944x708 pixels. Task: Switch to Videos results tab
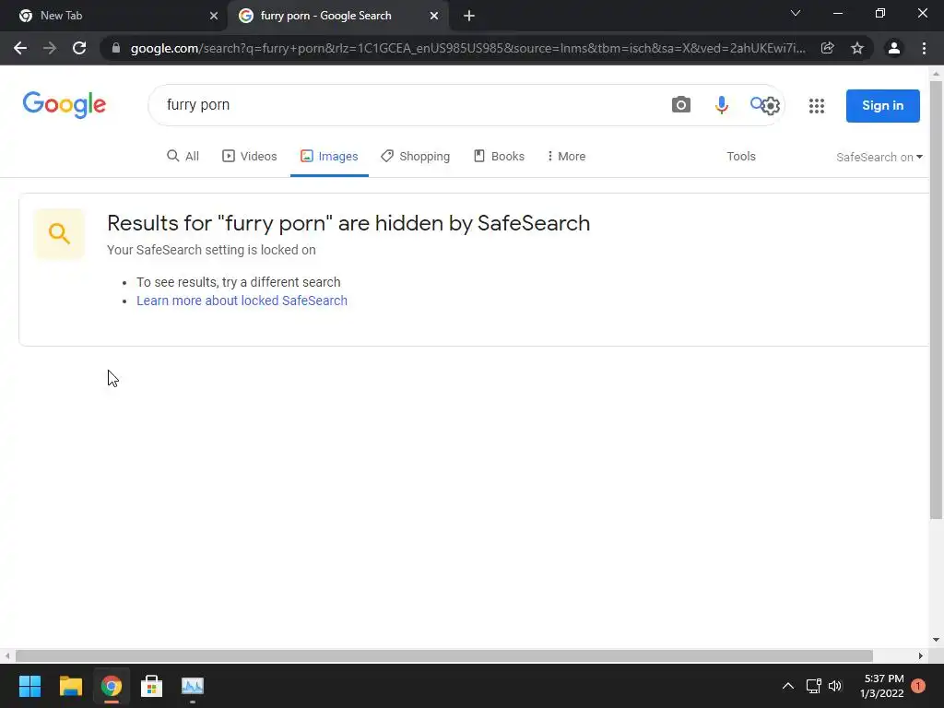pyautogui.click(x=250, y=157)
